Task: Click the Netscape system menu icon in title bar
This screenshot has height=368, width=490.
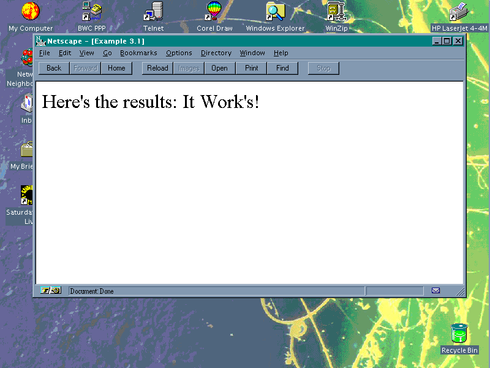Action: tap(41, 41)
